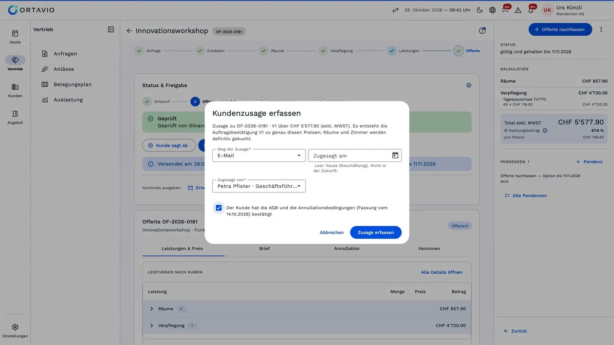Click the Verpflegung step check icon
The width and height of the screenshot is (614, 345).
323,51
